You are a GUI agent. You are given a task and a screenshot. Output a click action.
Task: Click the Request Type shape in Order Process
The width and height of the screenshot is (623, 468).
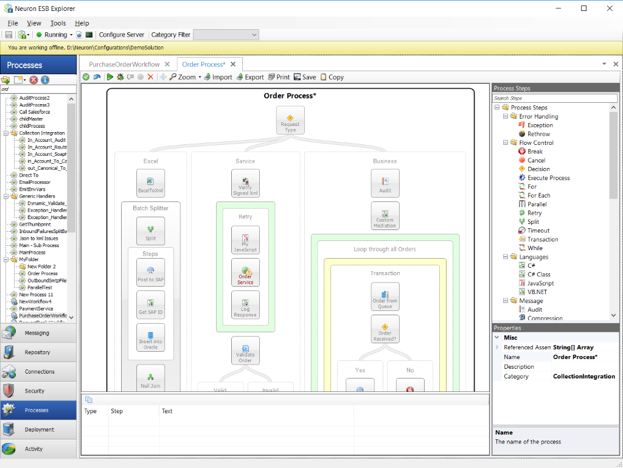[x=290, y=120]
